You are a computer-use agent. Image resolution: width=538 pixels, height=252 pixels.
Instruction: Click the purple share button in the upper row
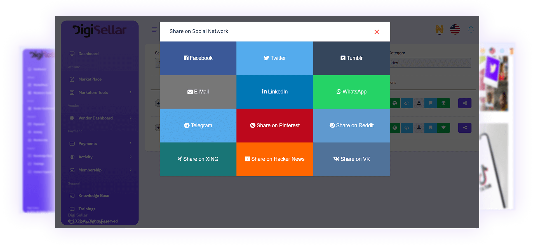pyautogui.click(x=465, y=103)
